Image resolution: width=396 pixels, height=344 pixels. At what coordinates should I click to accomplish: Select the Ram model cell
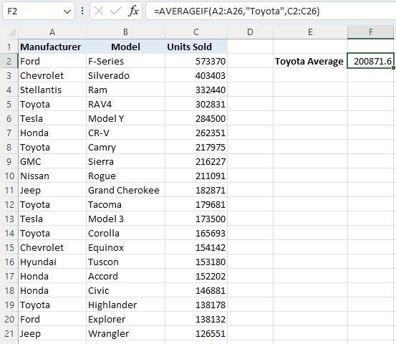pos(125,90)
